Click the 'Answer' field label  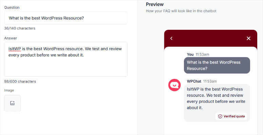11,38
